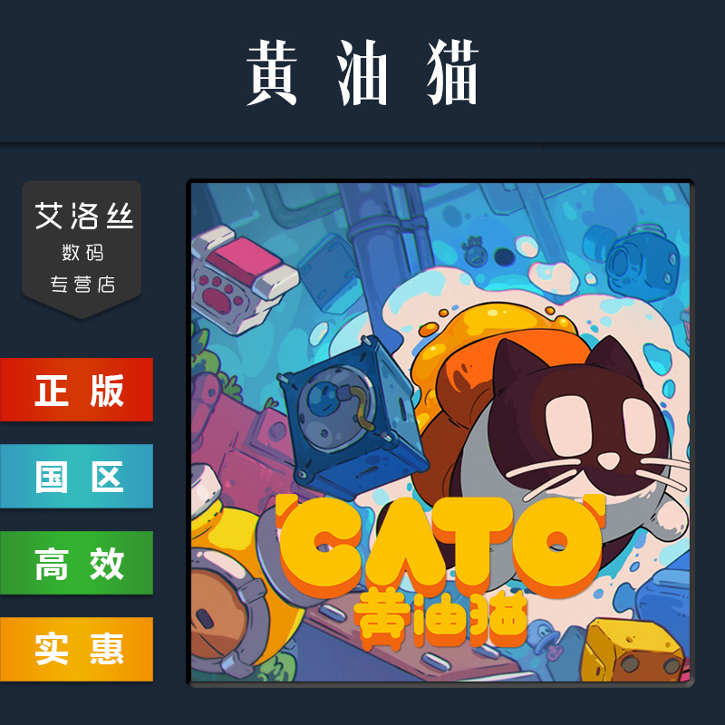
Task: Click the orange 黄油猫 logo subtitle
Action: pos(440,620)
